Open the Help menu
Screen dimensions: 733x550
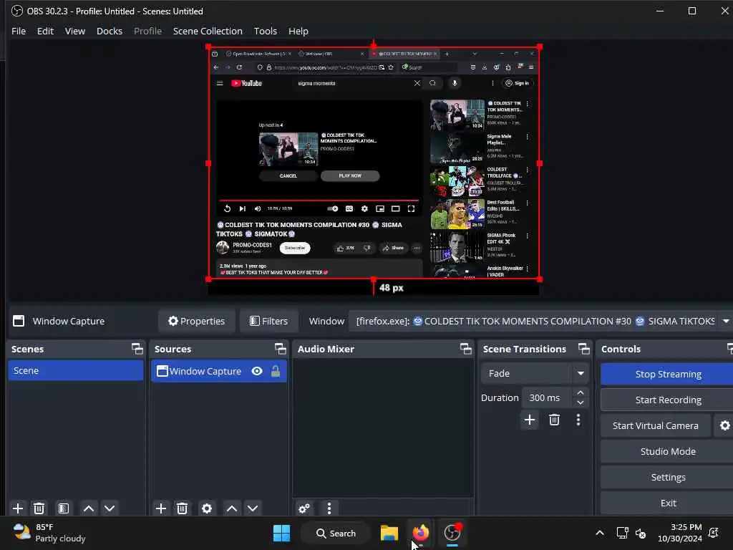click(298, 31)
